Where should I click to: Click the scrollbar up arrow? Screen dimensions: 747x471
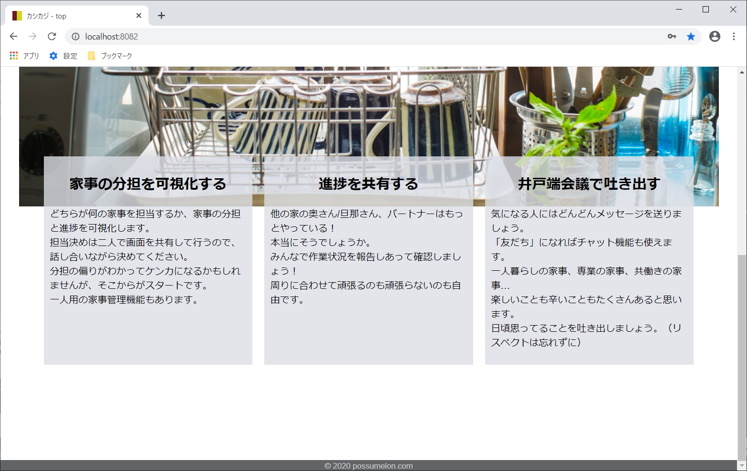(x=742, y=72)
